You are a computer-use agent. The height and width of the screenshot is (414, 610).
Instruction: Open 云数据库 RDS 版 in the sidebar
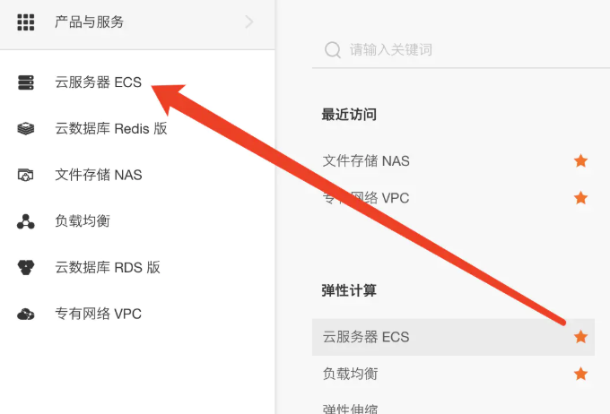(x=108, y=267)
